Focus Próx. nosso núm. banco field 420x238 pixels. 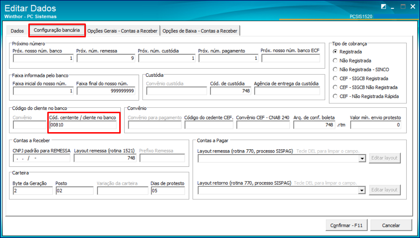(x=43, y=58)
